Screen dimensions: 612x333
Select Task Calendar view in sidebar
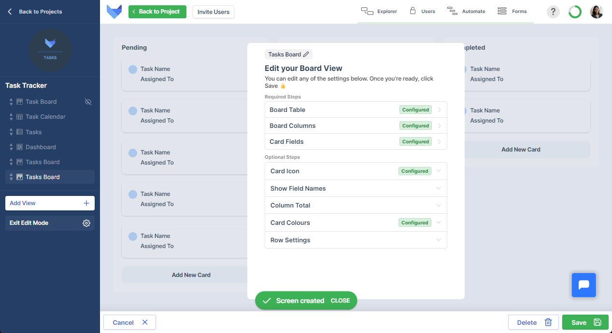[45, 117]
